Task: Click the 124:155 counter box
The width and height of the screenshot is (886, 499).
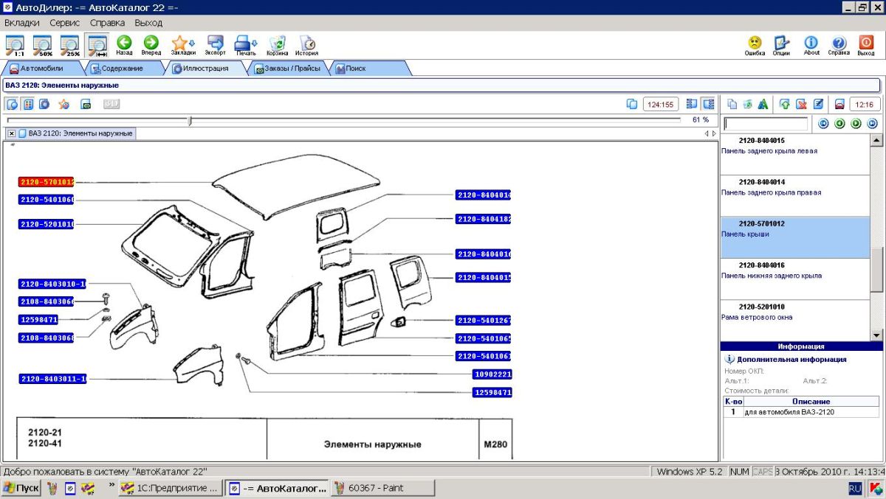Action: [x=661, y=105]
